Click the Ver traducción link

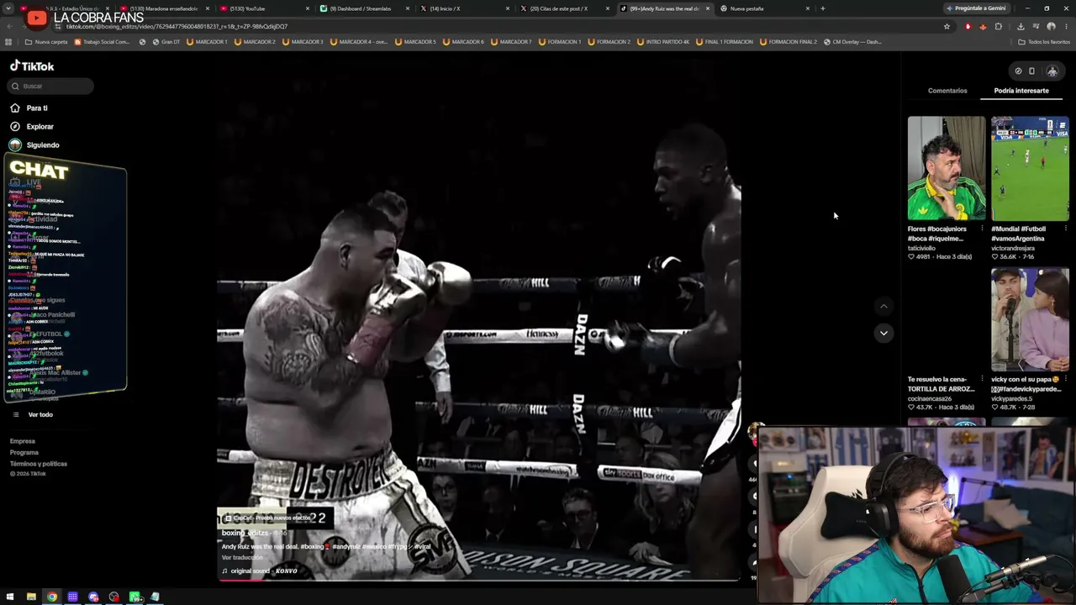pos(242,558)
